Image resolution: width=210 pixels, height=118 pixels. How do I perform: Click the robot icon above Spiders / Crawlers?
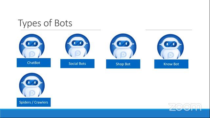32,85
